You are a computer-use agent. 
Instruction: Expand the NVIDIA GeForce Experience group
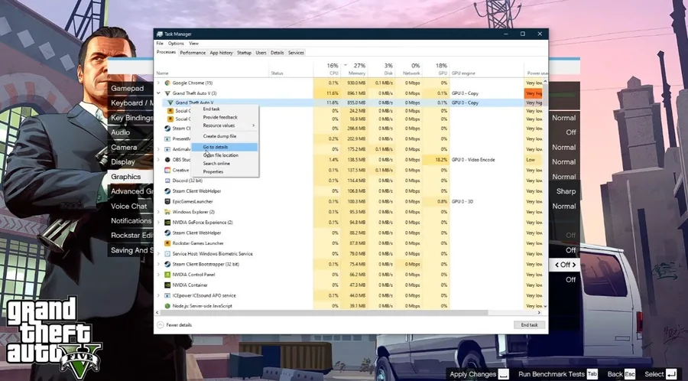(158, 223)
